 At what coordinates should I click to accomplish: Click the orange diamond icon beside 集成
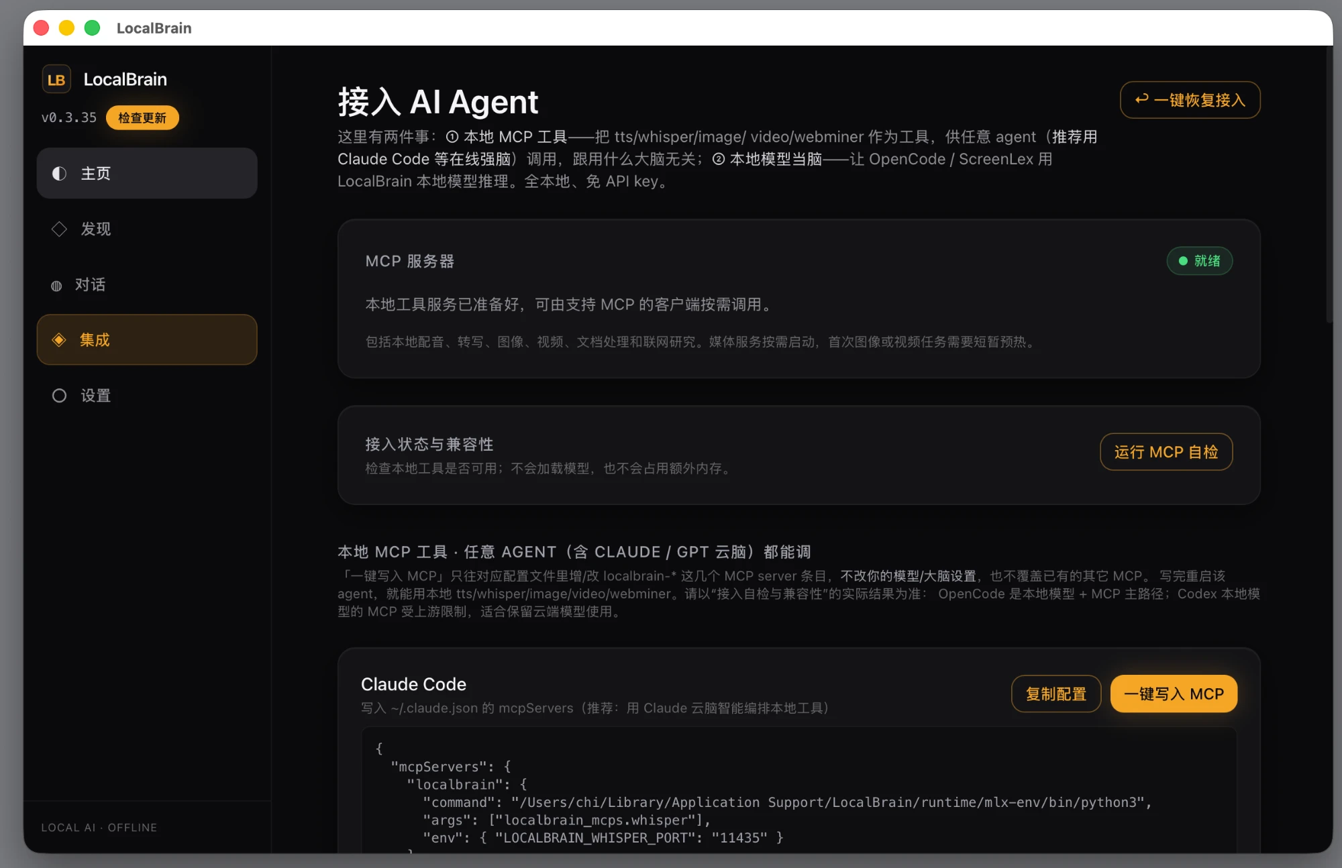pyautogui.click(x=59, y=340)
